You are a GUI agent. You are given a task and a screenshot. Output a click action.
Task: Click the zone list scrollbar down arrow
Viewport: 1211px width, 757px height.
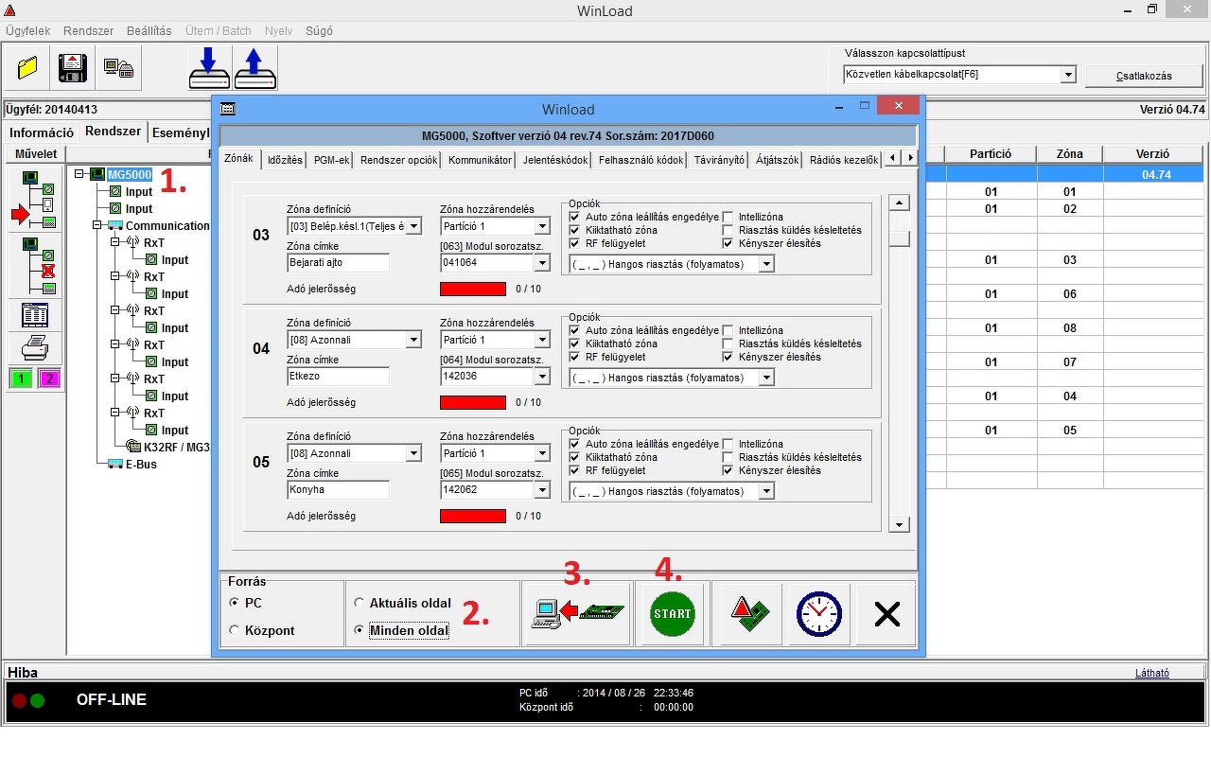(x=900, y=524)
